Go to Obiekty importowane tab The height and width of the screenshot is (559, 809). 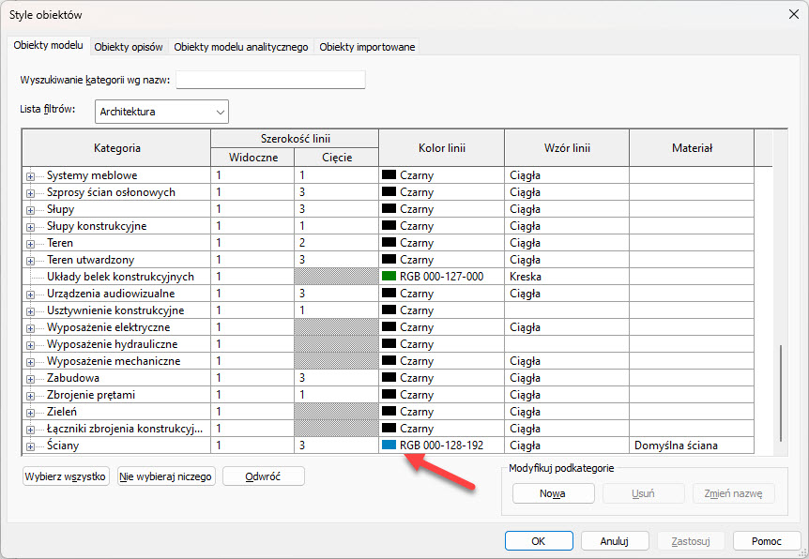pos(367,47)
